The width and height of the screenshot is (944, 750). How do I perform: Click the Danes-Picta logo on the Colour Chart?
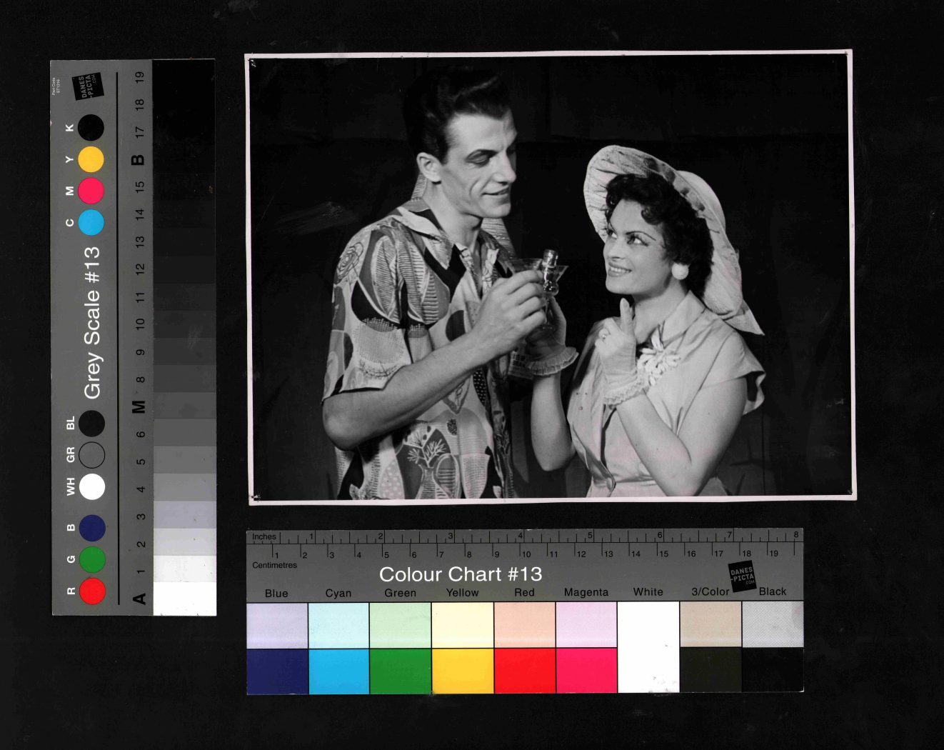pyautogui.click(x=742, y=576)
